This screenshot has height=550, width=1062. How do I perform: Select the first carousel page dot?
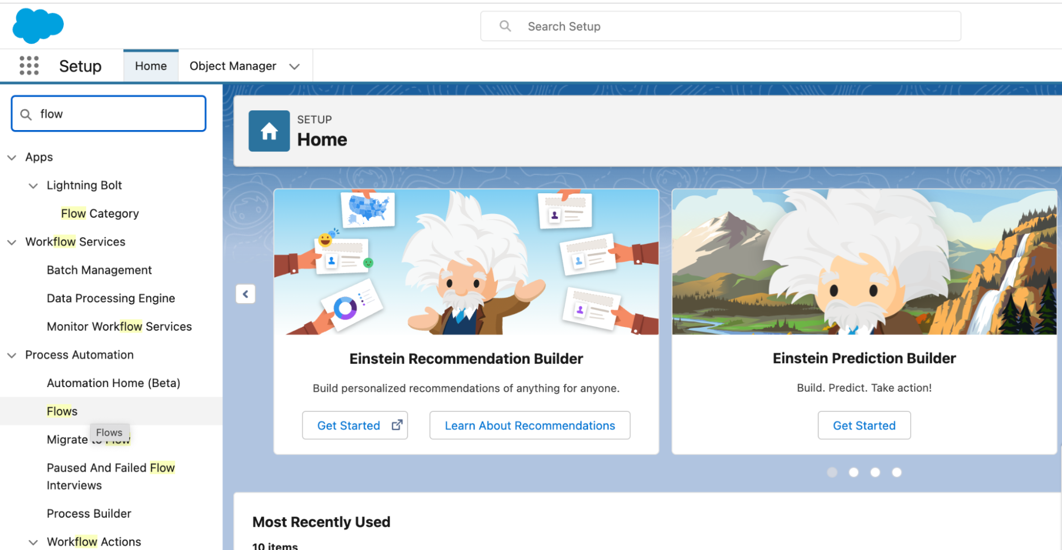tap(832, 472)
